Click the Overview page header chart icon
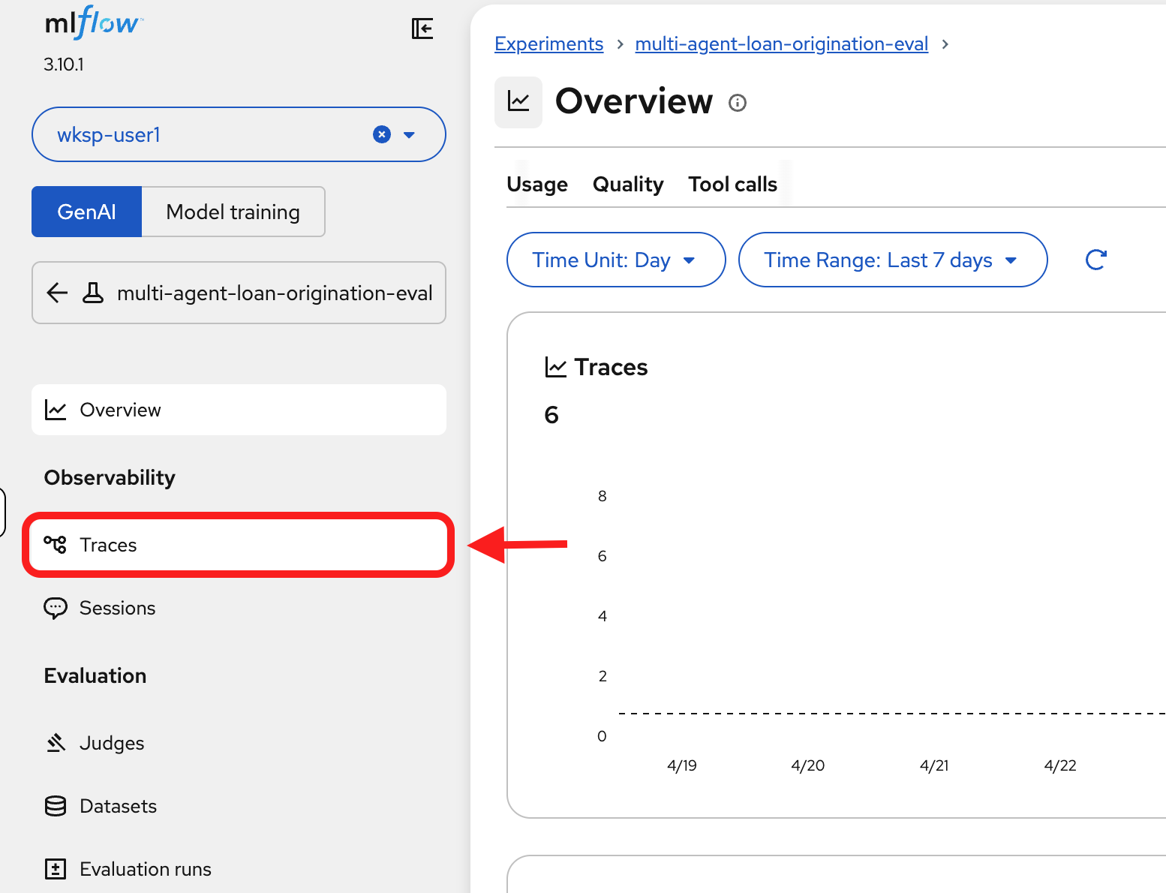Screen dimensions: 1166x893 518,102
